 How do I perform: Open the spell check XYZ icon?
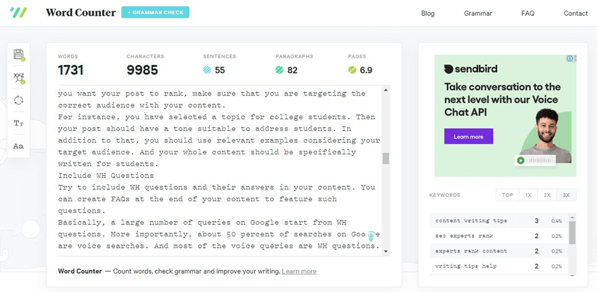[x=18, y=78]
